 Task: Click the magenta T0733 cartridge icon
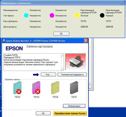[x=36, y=88]
